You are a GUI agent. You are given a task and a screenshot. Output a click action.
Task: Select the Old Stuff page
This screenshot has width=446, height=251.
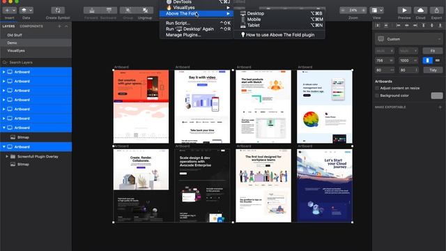click(36, 35)
